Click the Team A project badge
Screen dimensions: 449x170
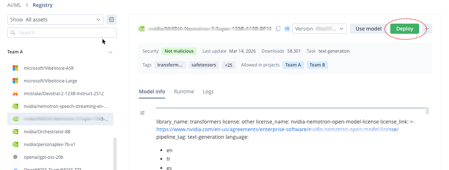coord(293,65)
